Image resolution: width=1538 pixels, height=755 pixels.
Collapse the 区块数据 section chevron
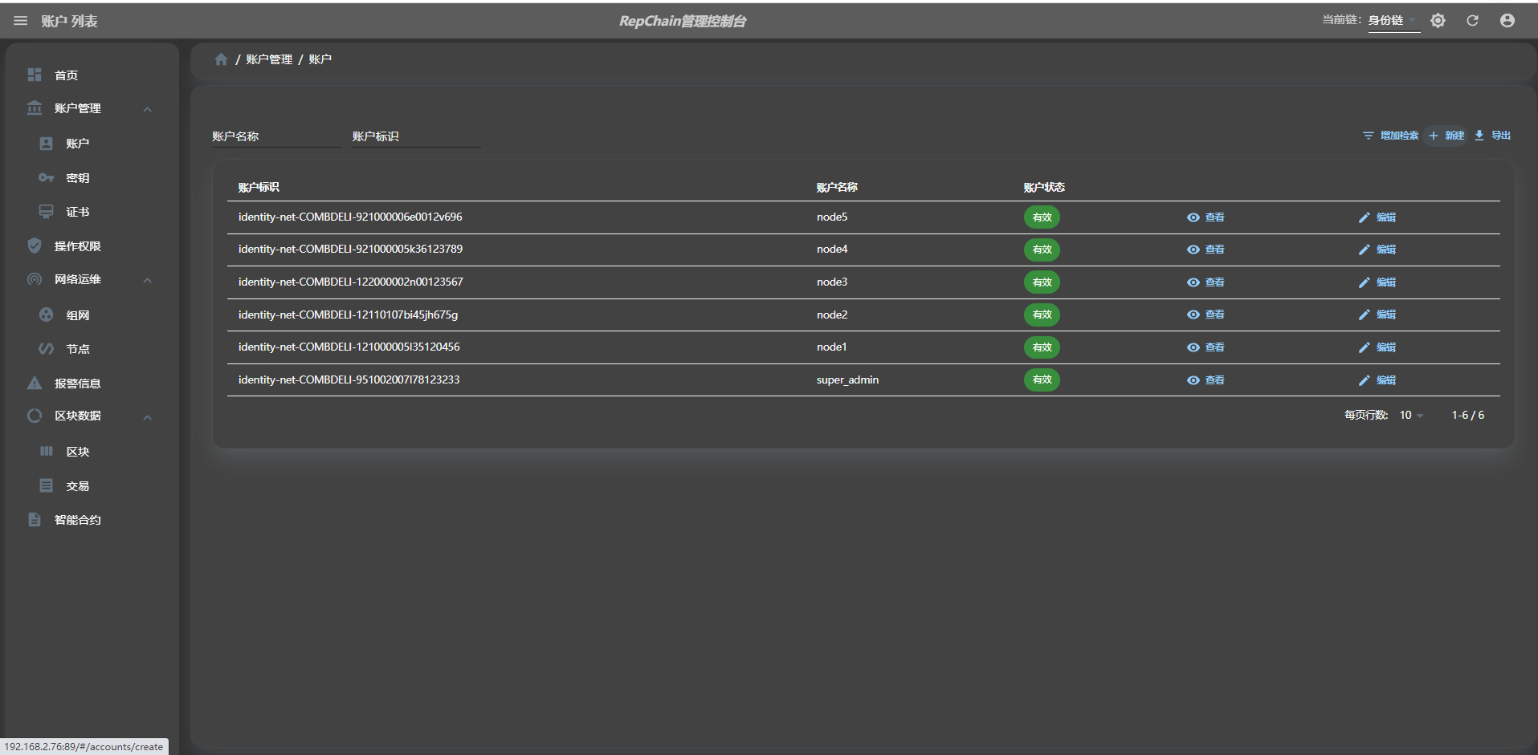(148, 417)
